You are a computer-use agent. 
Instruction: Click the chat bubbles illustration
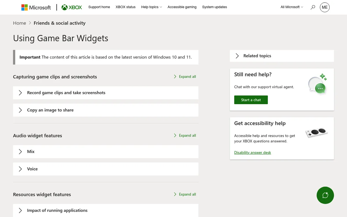coord(318,84)
